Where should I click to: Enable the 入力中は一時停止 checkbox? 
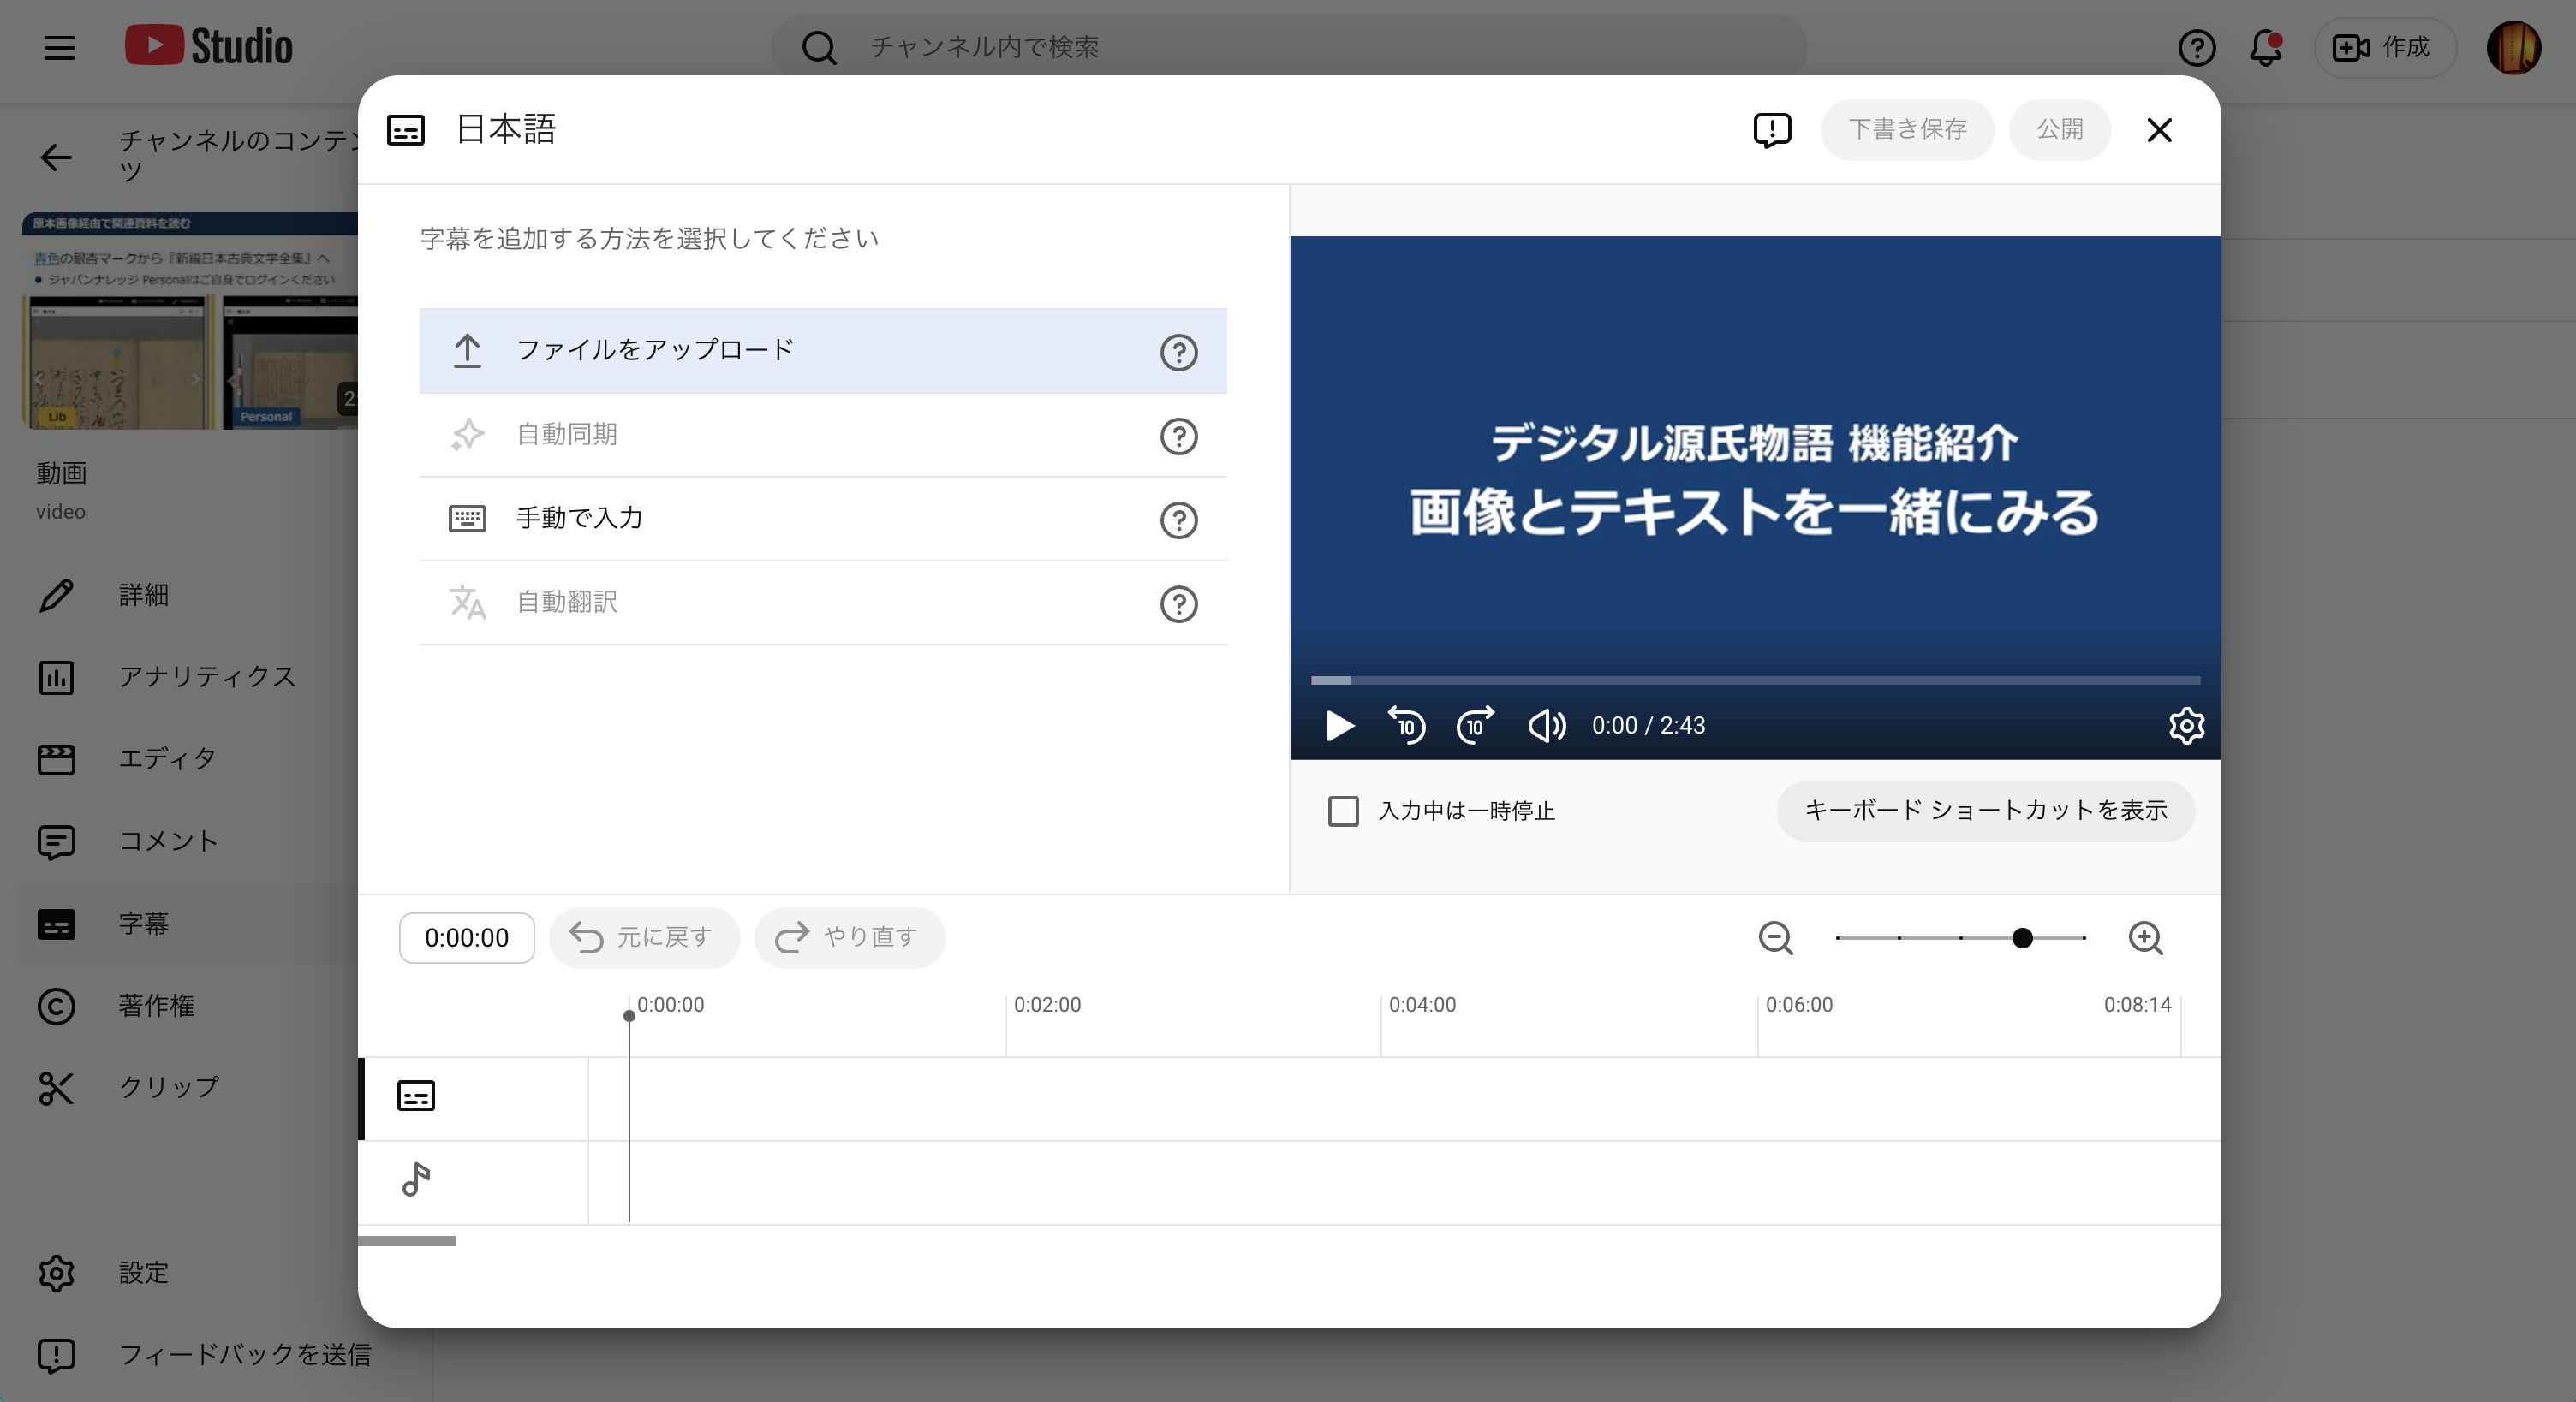[1343, 811]
